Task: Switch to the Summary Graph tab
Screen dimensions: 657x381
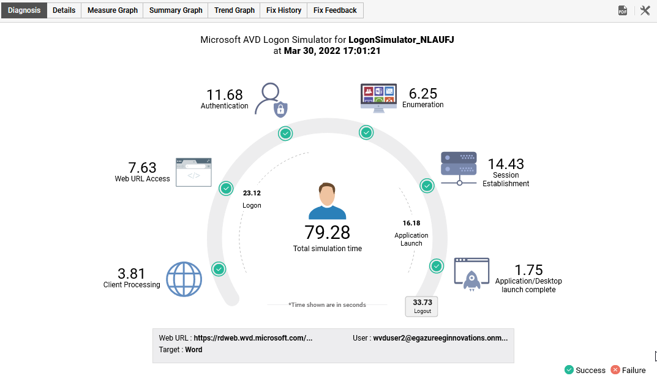Action: coord(176,10)
